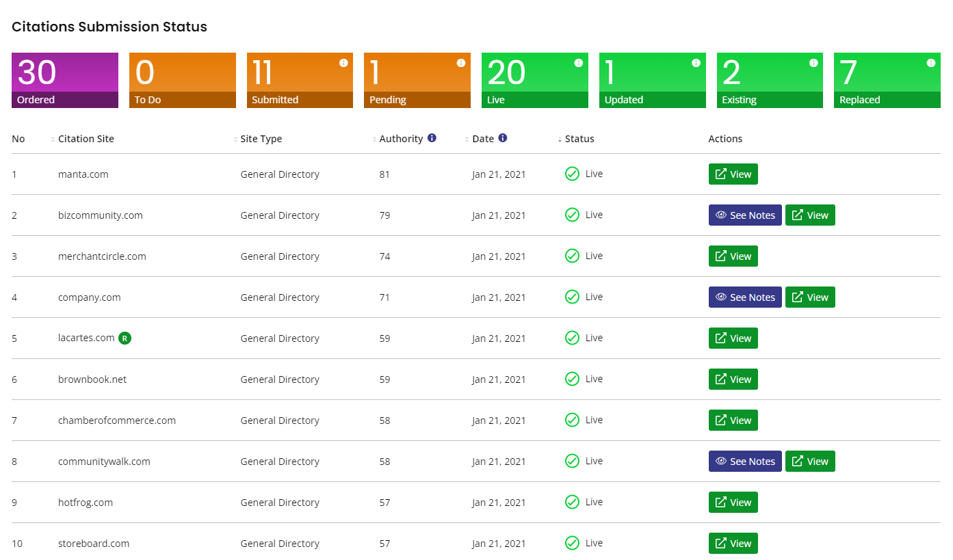Click the Live check icon for hotfrog.com
Viewport: 953px width, 560px height.
pos(572,502)
